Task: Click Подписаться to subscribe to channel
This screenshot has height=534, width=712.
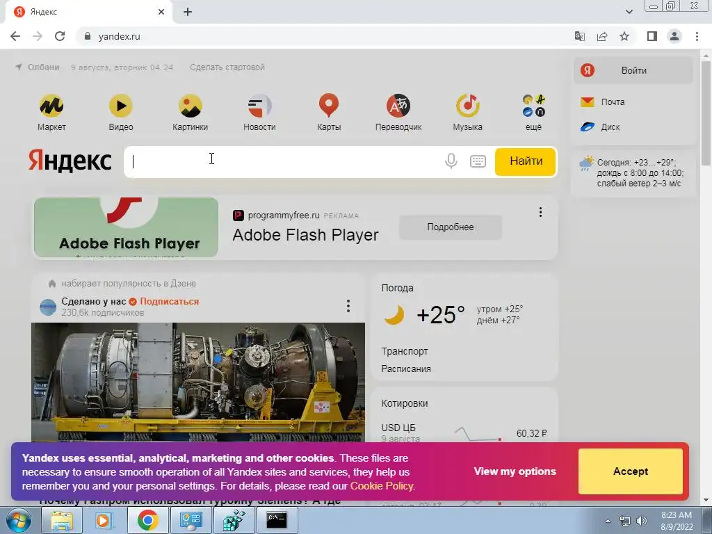Action: [170, 302]
